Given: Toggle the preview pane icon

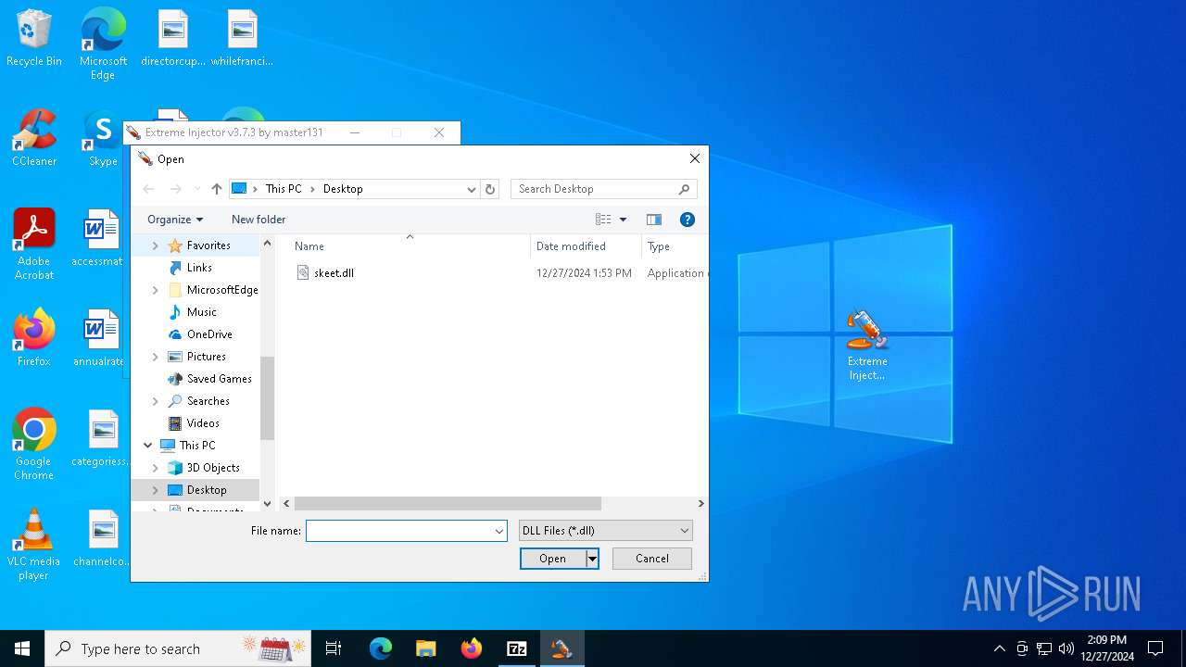Looking at the screenshot, I should coord(654,220).
